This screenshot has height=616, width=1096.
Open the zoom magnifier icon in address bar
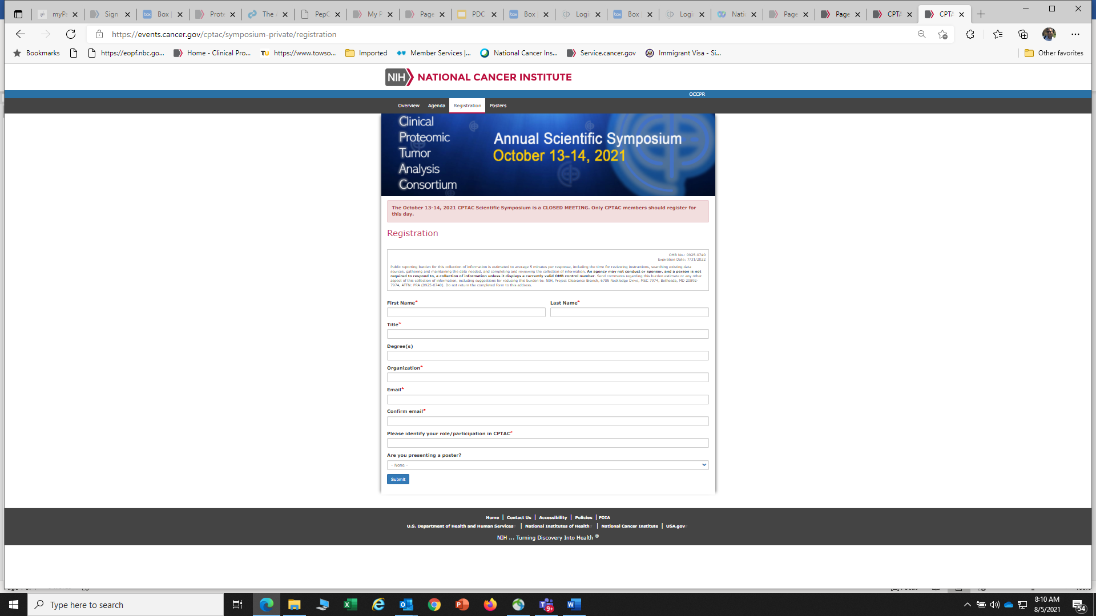921,34
